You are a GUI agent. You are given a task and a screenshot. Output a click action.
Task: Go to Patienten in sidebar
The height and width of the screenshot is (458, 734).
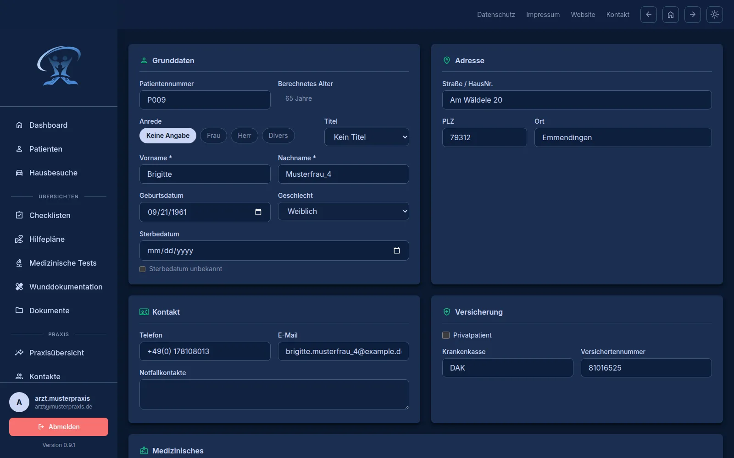click(59, 149)
